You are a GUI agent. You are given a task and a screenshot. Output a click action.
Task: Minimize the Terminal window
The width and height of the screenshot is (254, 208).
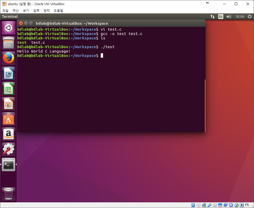[26, 23]
